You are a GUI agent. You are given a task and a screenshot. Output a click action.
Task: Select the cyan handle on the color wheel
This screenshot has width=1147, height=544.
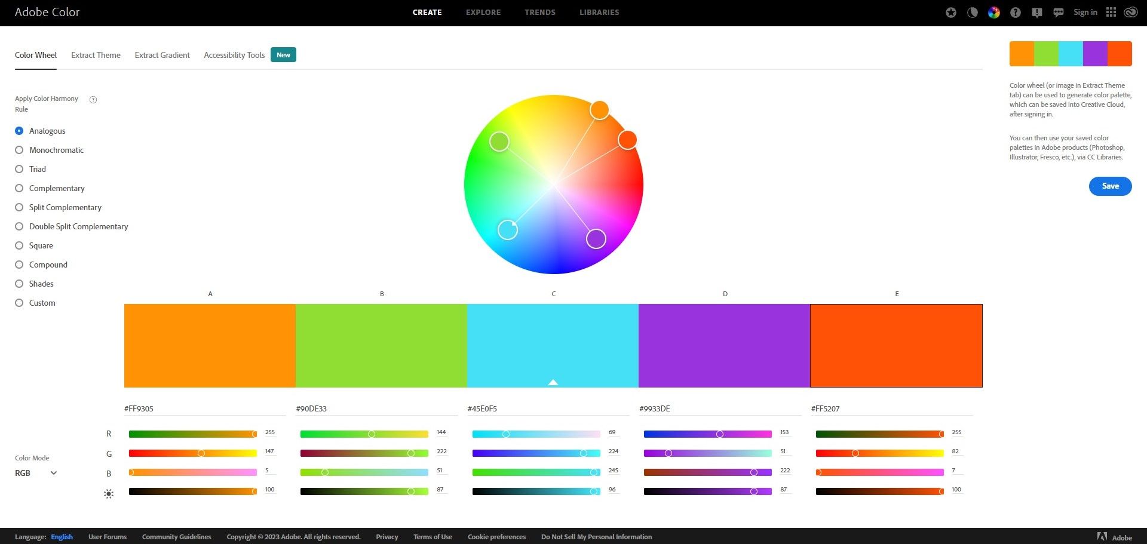508,229
